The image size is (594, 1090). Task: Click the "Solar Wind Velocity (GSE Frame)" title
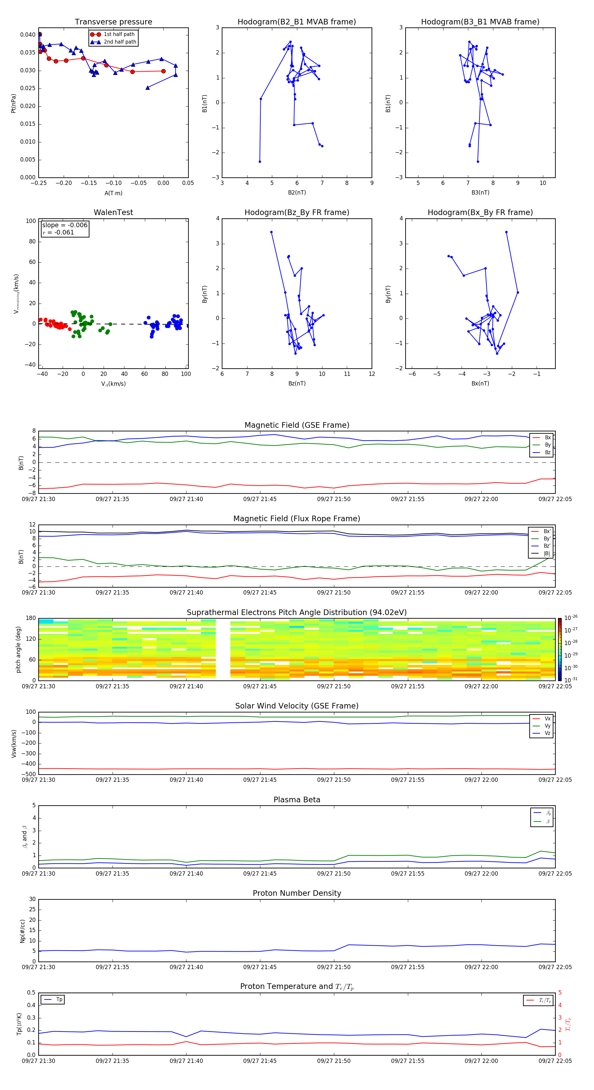[x=297, y=706]
